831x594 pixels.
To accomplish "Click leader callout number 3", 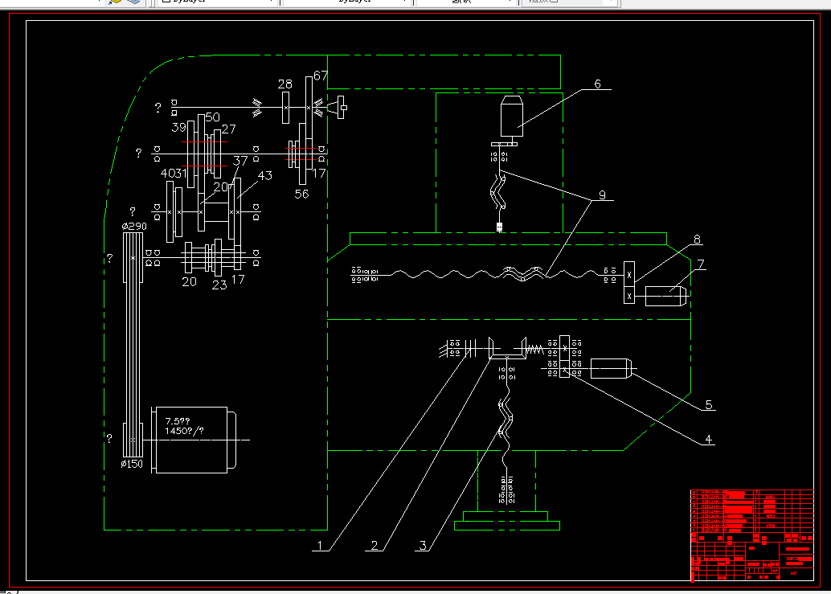I will [423, 545].
